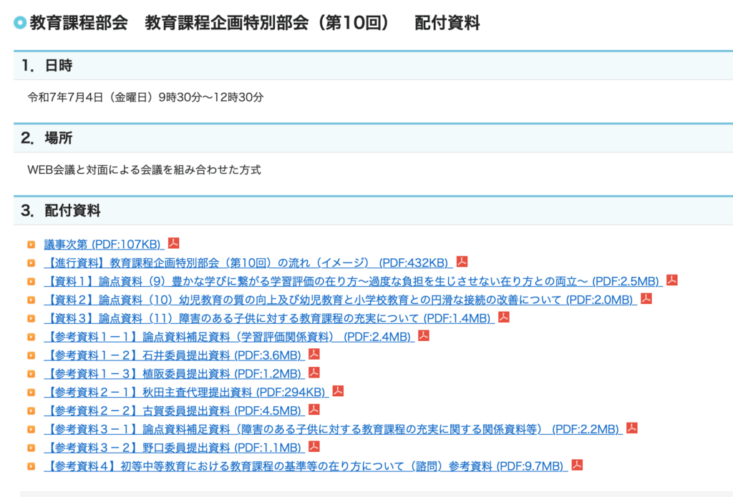The height and width of the screenshot is (497, 733).
Task: Open 資料1 論点資料(9) 学習評価 link
Action: [351, 281]
